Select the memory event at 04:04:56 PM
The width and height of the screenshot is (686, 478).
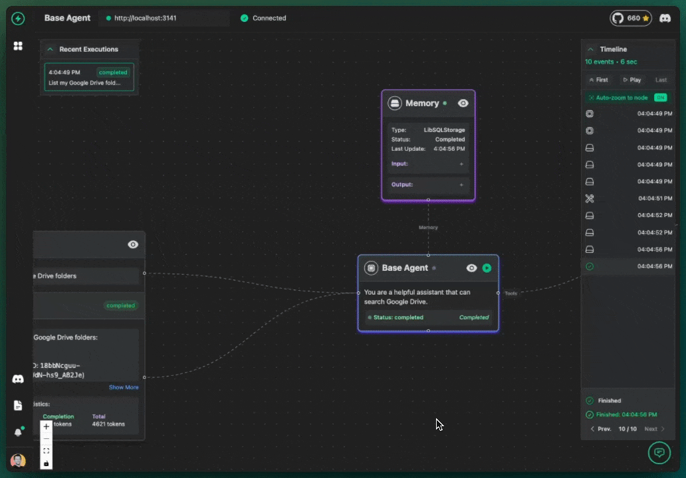pyautogui.click(x=629, y=250)
